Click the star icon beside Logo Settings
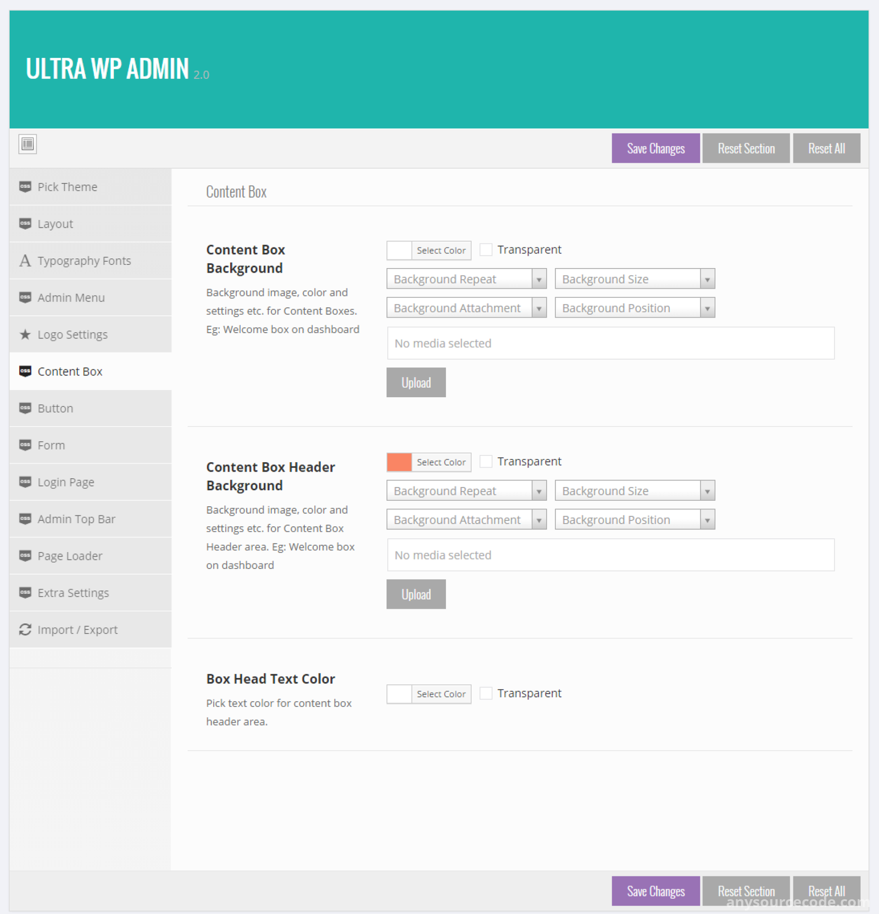Viewport: 879px width, 914px height. pos(25,334)
